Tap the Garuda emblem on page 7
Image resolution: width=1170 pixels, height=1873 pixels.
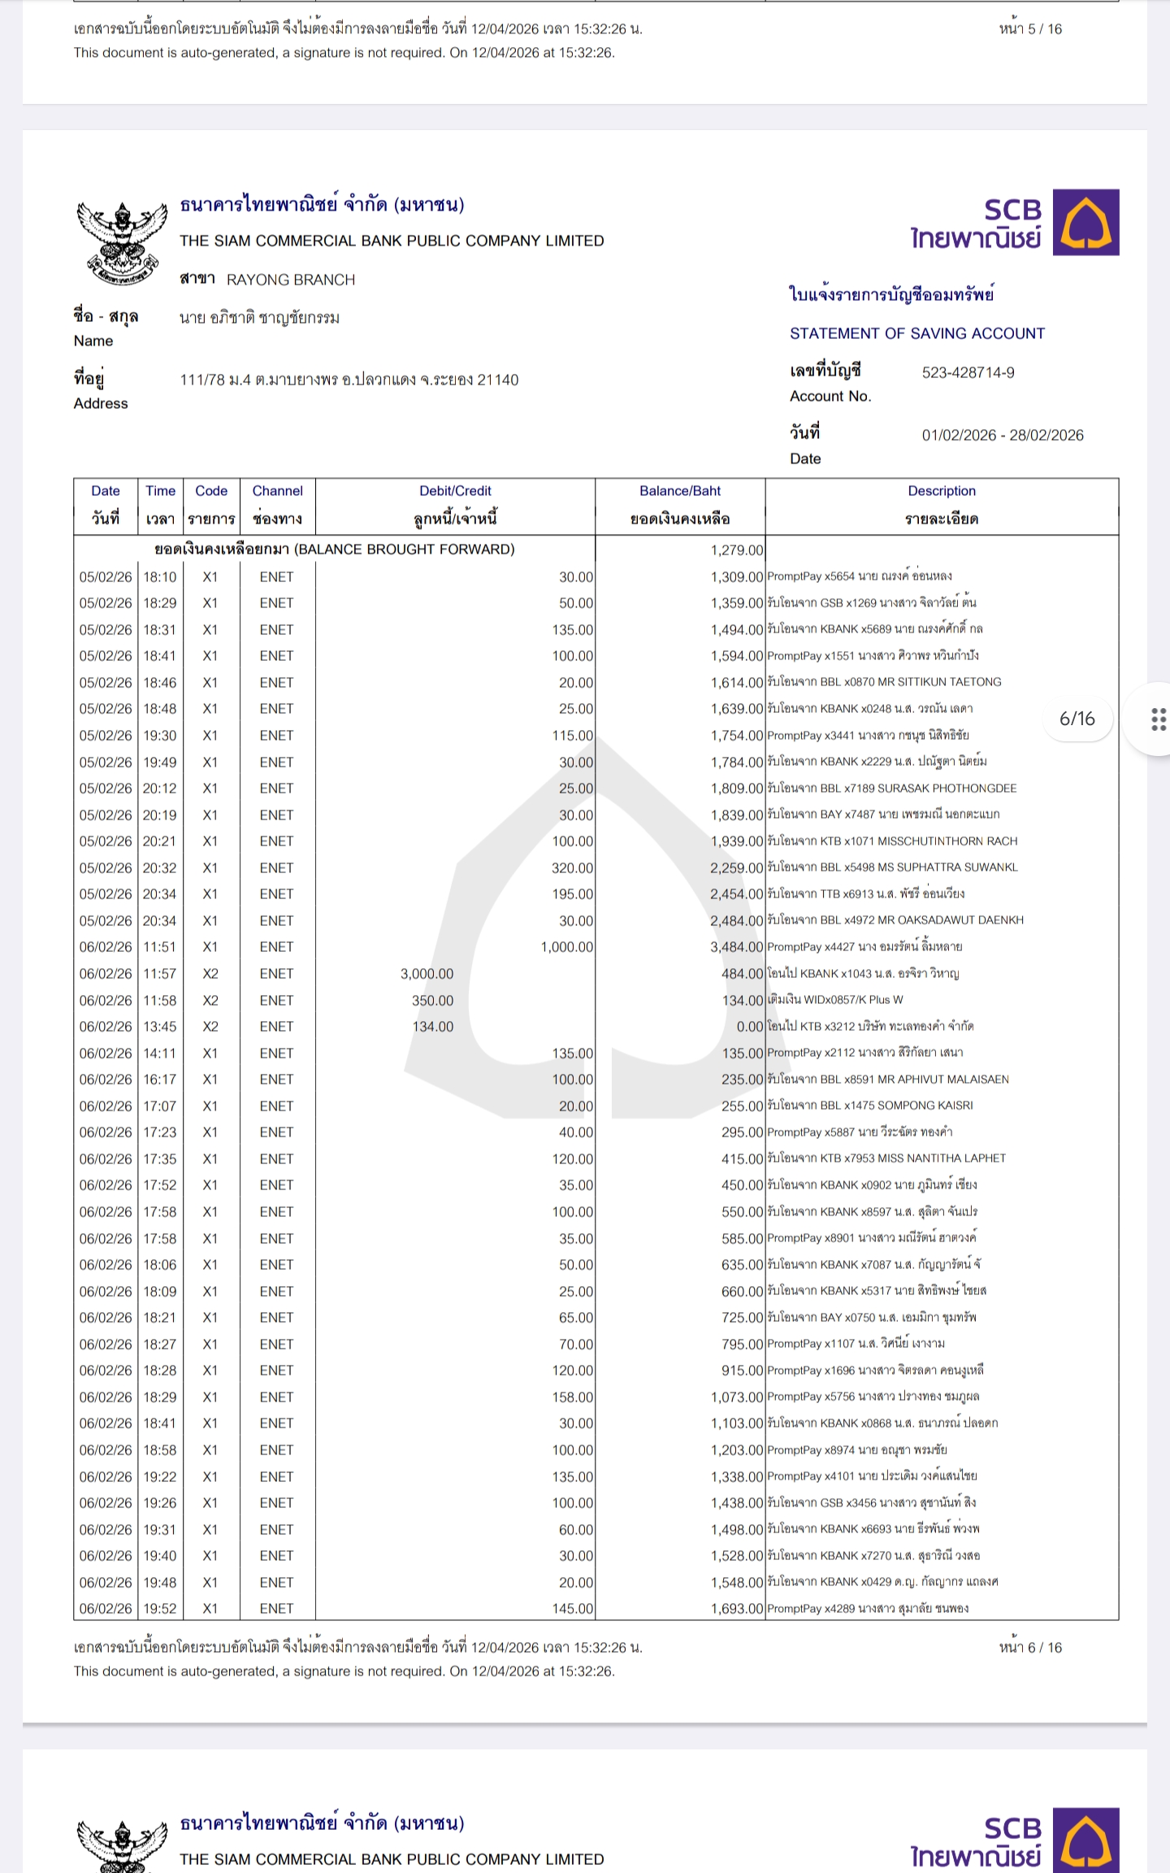(115, 1845)
